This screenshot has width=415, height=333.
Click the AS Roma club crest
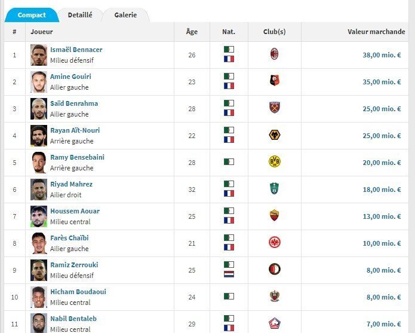click(x=274, y=216)
